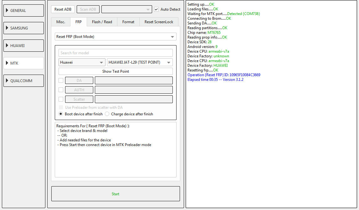359x210 pixels.
Task: Click the Scatter file path field
Action: (x=134, y=99)
